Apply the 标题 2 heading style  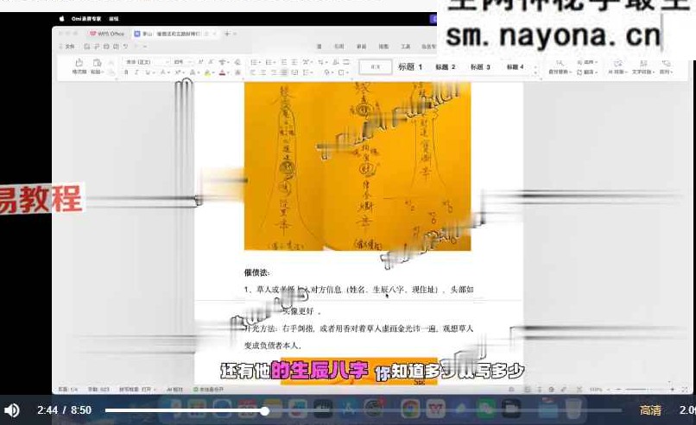(446, 67)
